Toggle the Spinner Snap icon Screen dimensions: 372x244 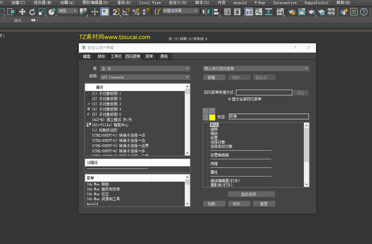click(x=145, y=12)
